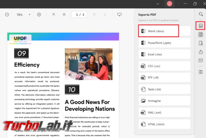Export PDF to Excel (.xlsx)

pos(164,54)
